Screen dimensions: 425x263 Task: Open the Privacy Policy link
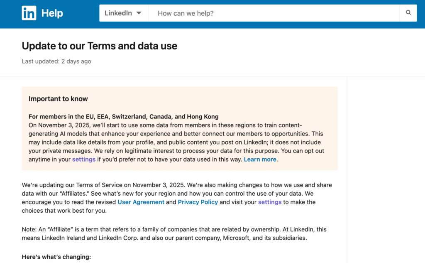tap(198, 202)
